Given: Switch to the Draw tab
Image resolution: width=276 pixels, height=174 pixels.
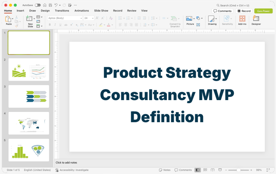Looking at the screenshot, I should coord(32,11).
